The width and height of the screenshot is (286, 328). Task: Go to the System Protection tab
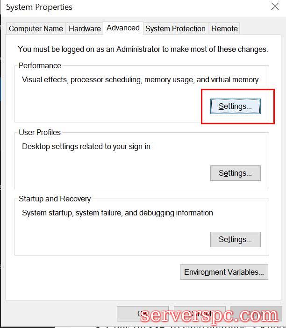(175, 29)
